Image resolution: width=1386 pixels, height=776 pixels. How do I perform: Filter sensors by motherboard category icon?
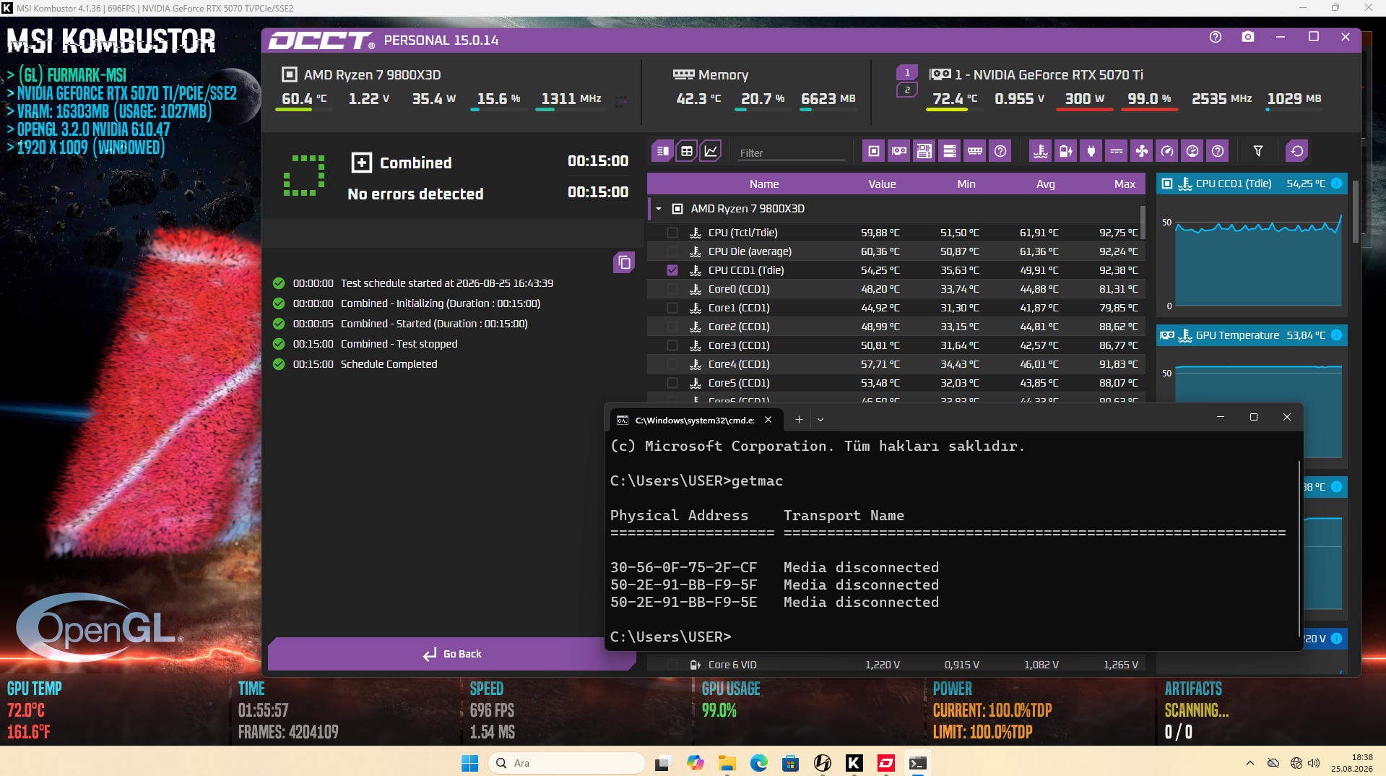tap(924, 151)
